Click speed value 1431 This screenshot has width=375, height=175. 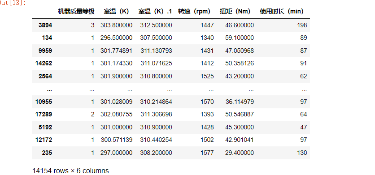pos(207,51)
